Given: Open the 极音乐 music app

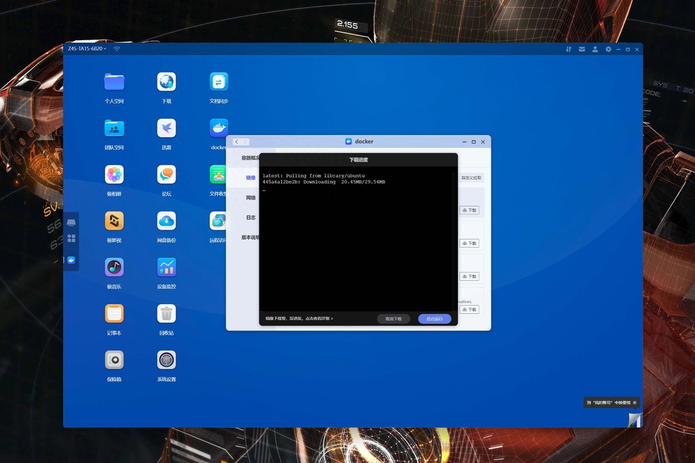Looking at the screenshot, I should [114, 267].
